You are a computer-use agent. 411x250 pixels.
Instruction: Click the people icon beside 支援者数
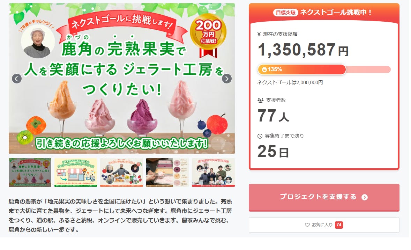(x=260, y=100)
